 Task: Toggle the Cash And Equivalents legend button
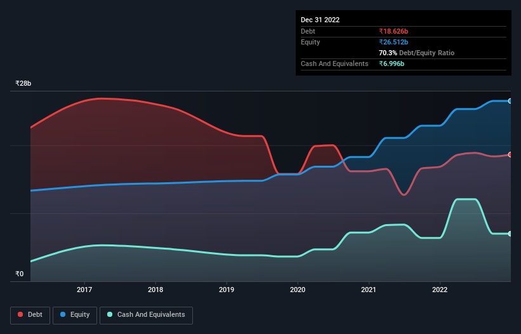[x=146, y=315]
